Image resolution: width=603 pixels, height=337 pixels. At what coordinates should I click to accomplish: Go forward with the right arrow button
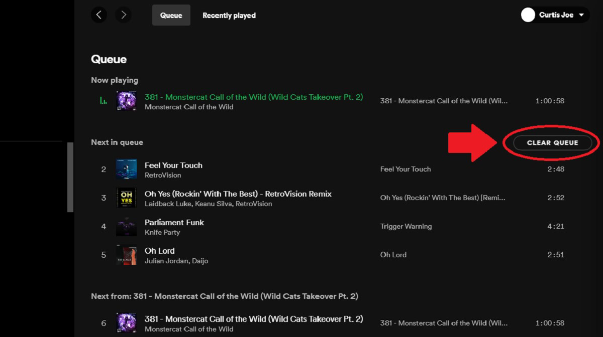(x=123, y=15)
